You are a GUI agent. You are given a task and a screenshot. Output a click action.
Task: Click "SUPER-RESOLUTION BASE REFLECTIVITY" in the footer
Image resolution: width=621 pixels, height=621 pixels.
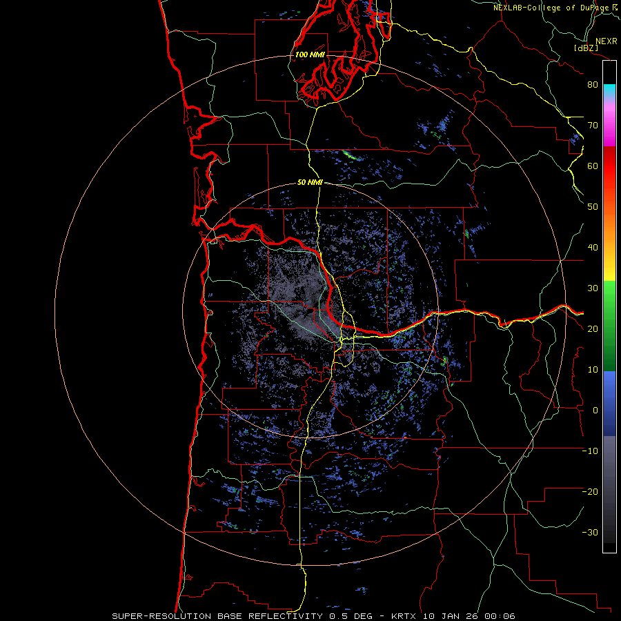217,616
